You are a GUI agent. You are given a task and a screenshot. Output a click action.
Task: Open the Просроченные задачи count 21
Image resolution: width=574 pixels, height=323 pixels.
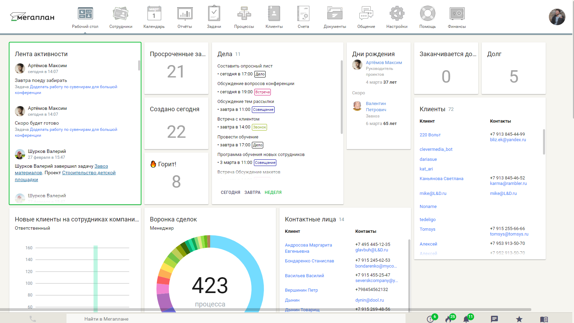click(x=176, y=72)
